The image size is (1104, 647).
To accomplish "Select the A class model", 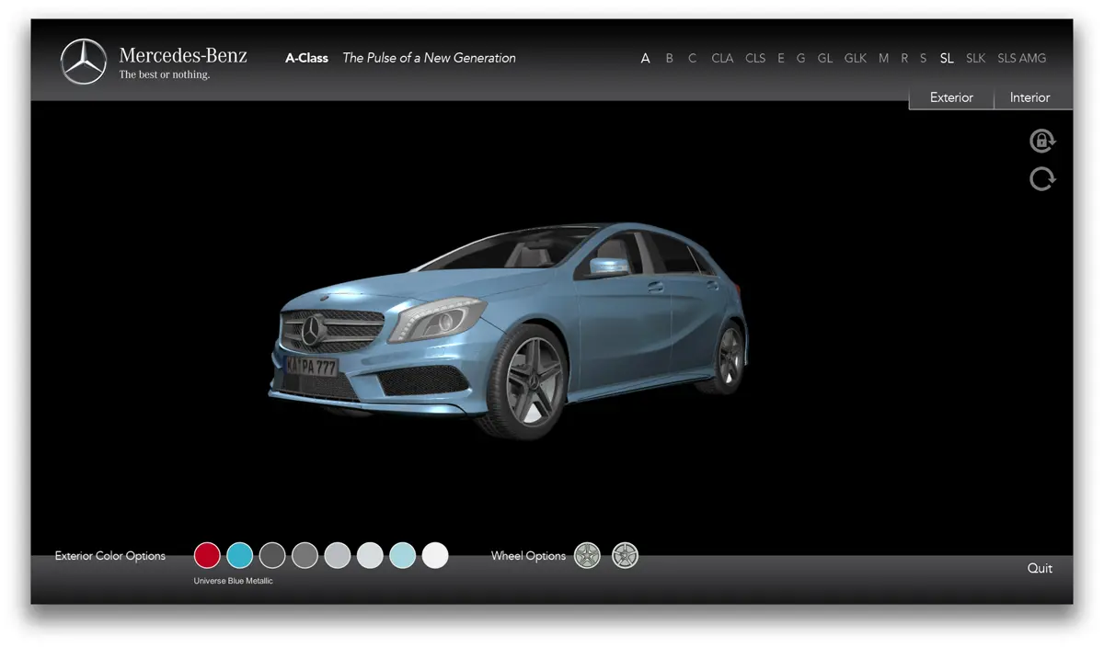I will coord(645,58).
